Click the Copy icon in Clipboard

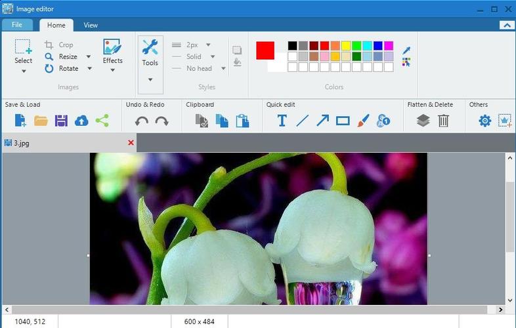click(222, 121)
